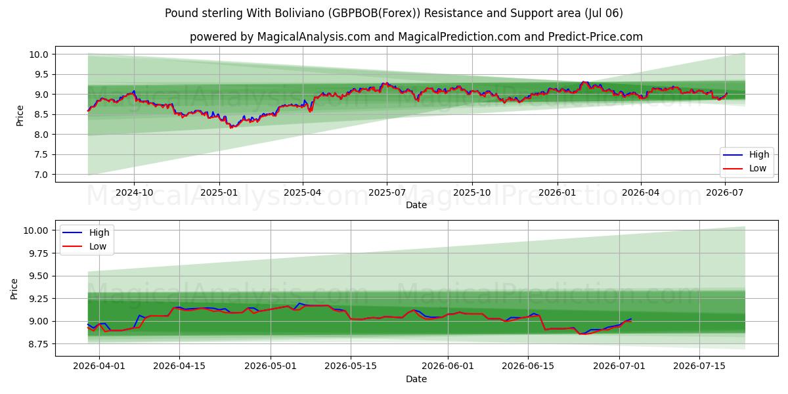Click the '2026-04' tick in the upper chart
Viewport: 788px width, 394px height.
tap(641, 192)
